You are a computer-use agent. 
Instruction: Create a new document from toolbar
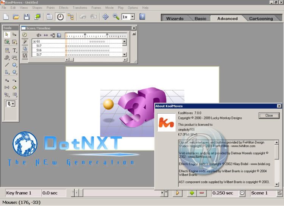coord(6,17)
